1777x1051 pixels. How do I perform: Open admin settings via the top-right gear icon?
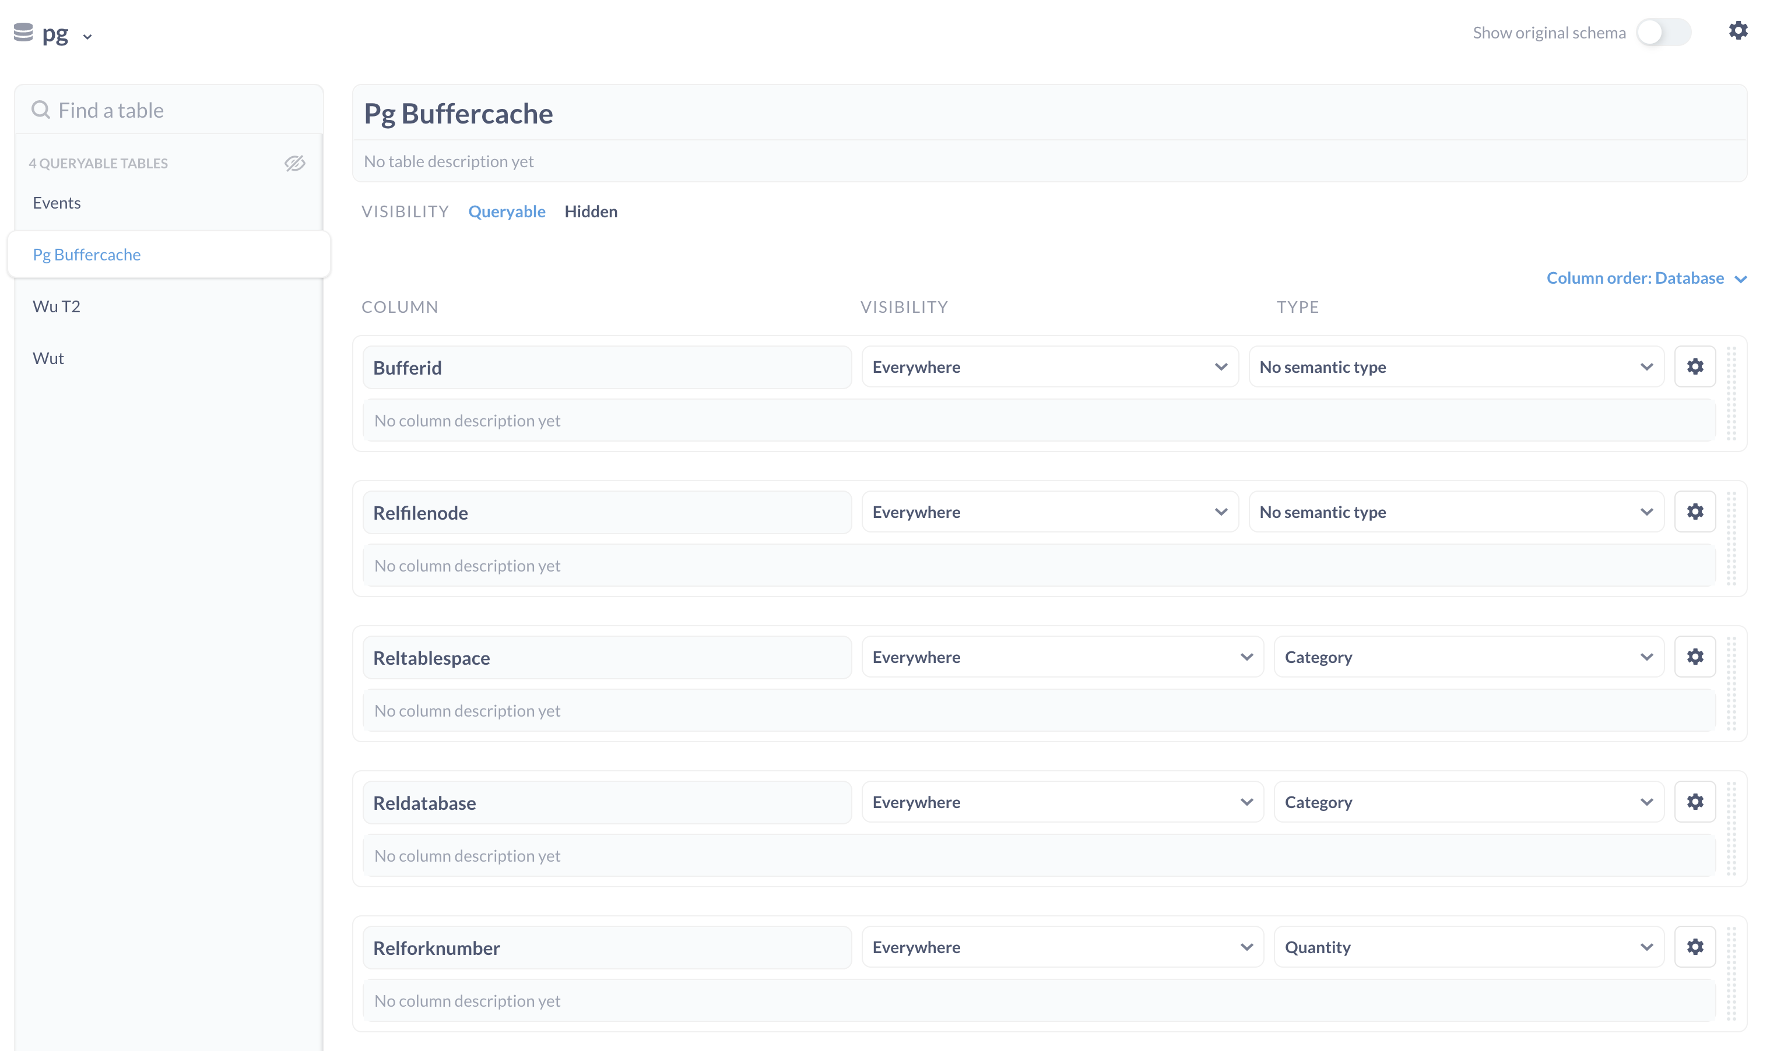pos(1740,31)
